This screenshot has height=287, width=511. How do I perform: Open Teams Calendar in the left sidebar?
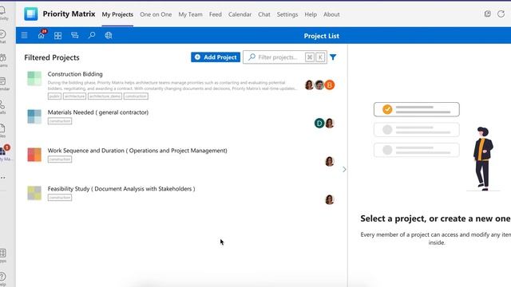[3, 84]
